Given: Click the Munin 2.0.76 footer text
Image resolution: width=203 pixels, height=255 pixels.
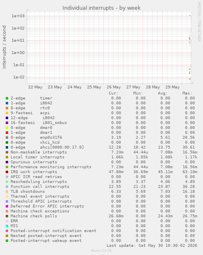Looking at the screenshot, I should tap(101, 250).
